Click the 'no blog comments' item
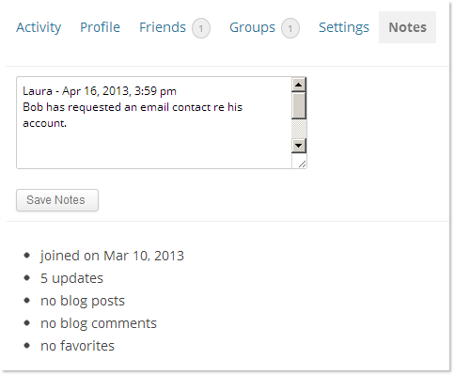454x375 pixels. (99, 323)
